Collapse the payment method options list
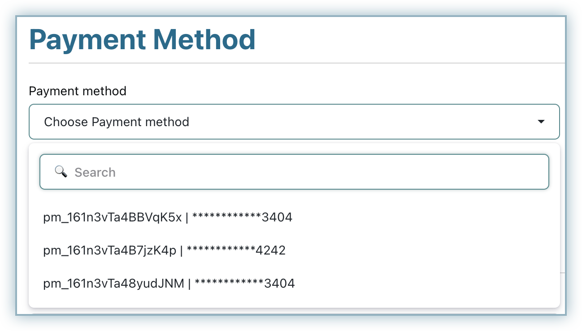582x331 pixels. tap(541, 122)
